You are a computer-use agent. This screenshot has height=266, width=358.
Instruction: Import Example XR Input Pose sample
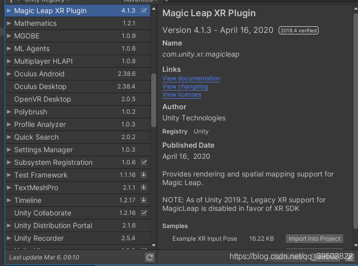315,239
